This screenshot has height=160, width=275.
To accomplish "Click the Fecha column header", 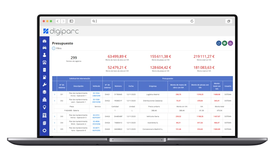I will [x=131, y=86].
